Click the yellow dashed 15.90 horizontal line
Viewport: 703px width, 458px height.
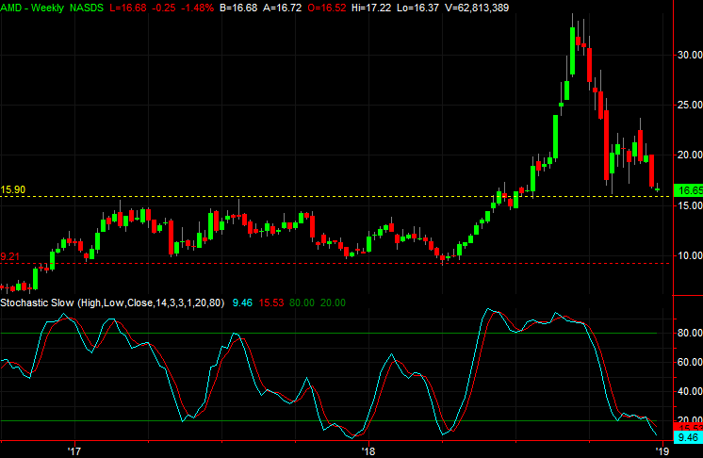(x=283, y=196)
